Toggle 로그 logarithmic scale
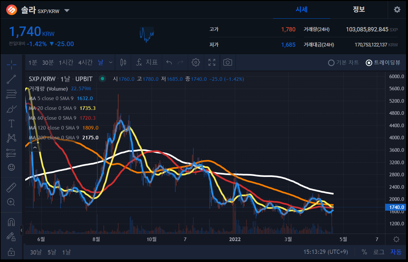 (379, 252)
